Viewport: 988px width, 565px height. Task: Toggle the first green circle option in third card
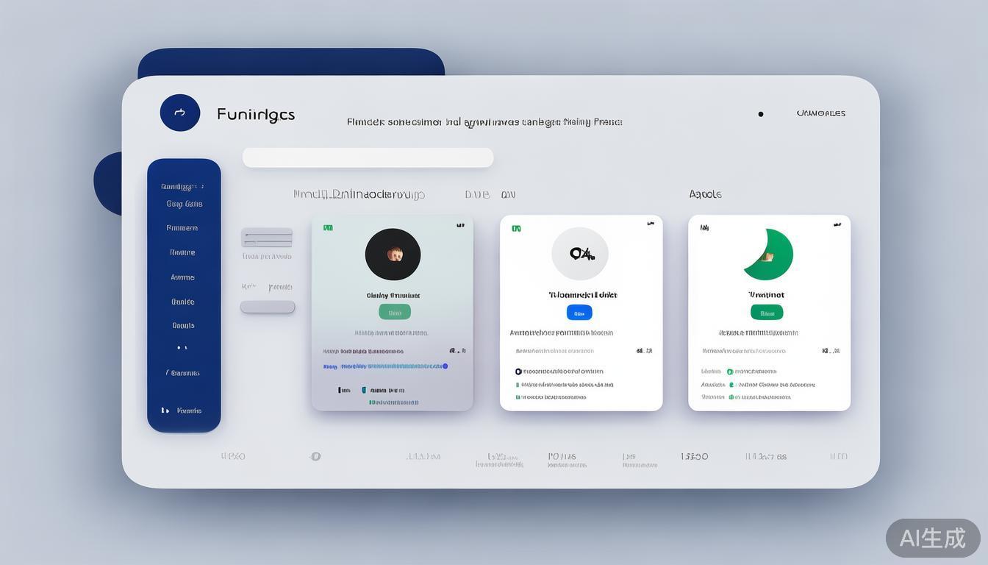click(x=730, y=372)
